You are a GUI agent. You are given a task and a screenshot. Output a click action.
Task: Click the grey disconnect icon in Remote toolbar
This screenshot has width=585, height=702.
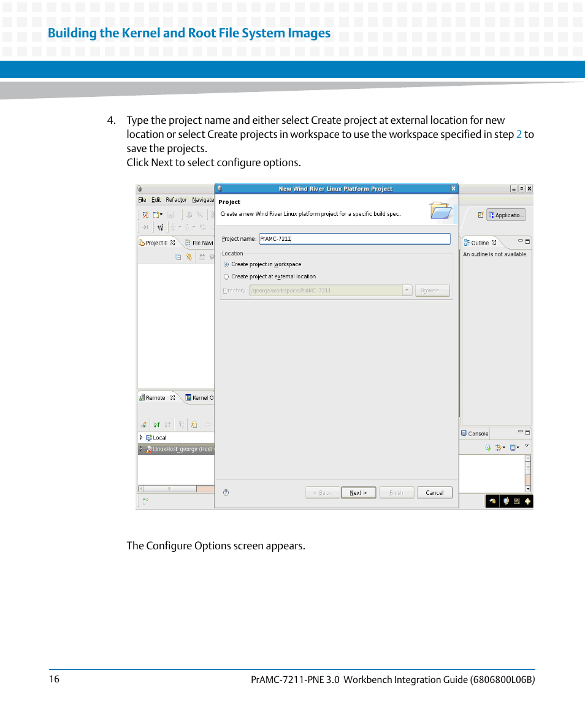click(168, 424)
